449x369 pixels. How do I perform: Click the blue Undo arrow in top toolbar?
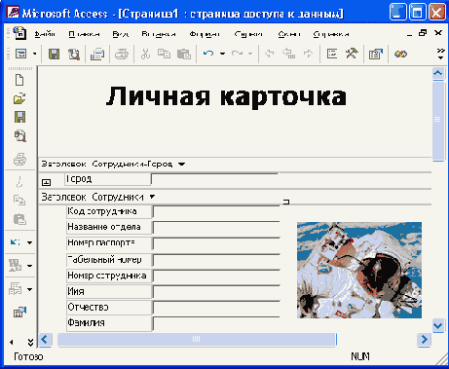208,54
